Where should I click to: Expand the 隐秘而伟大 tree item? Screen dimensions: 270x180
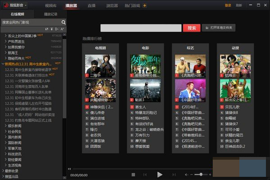5,58
